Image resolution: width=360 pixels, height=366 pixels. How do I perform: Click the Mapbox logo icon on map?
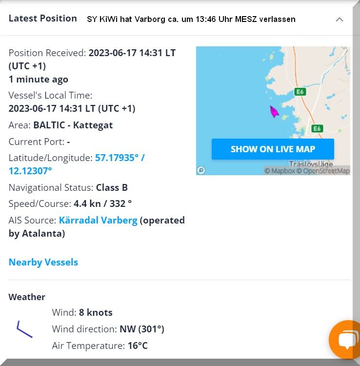[x=201, y=170]
